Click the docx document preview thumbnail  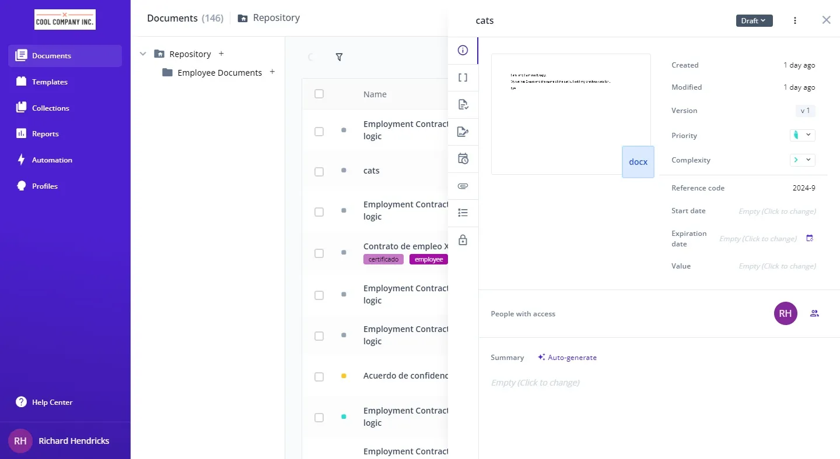570,114
